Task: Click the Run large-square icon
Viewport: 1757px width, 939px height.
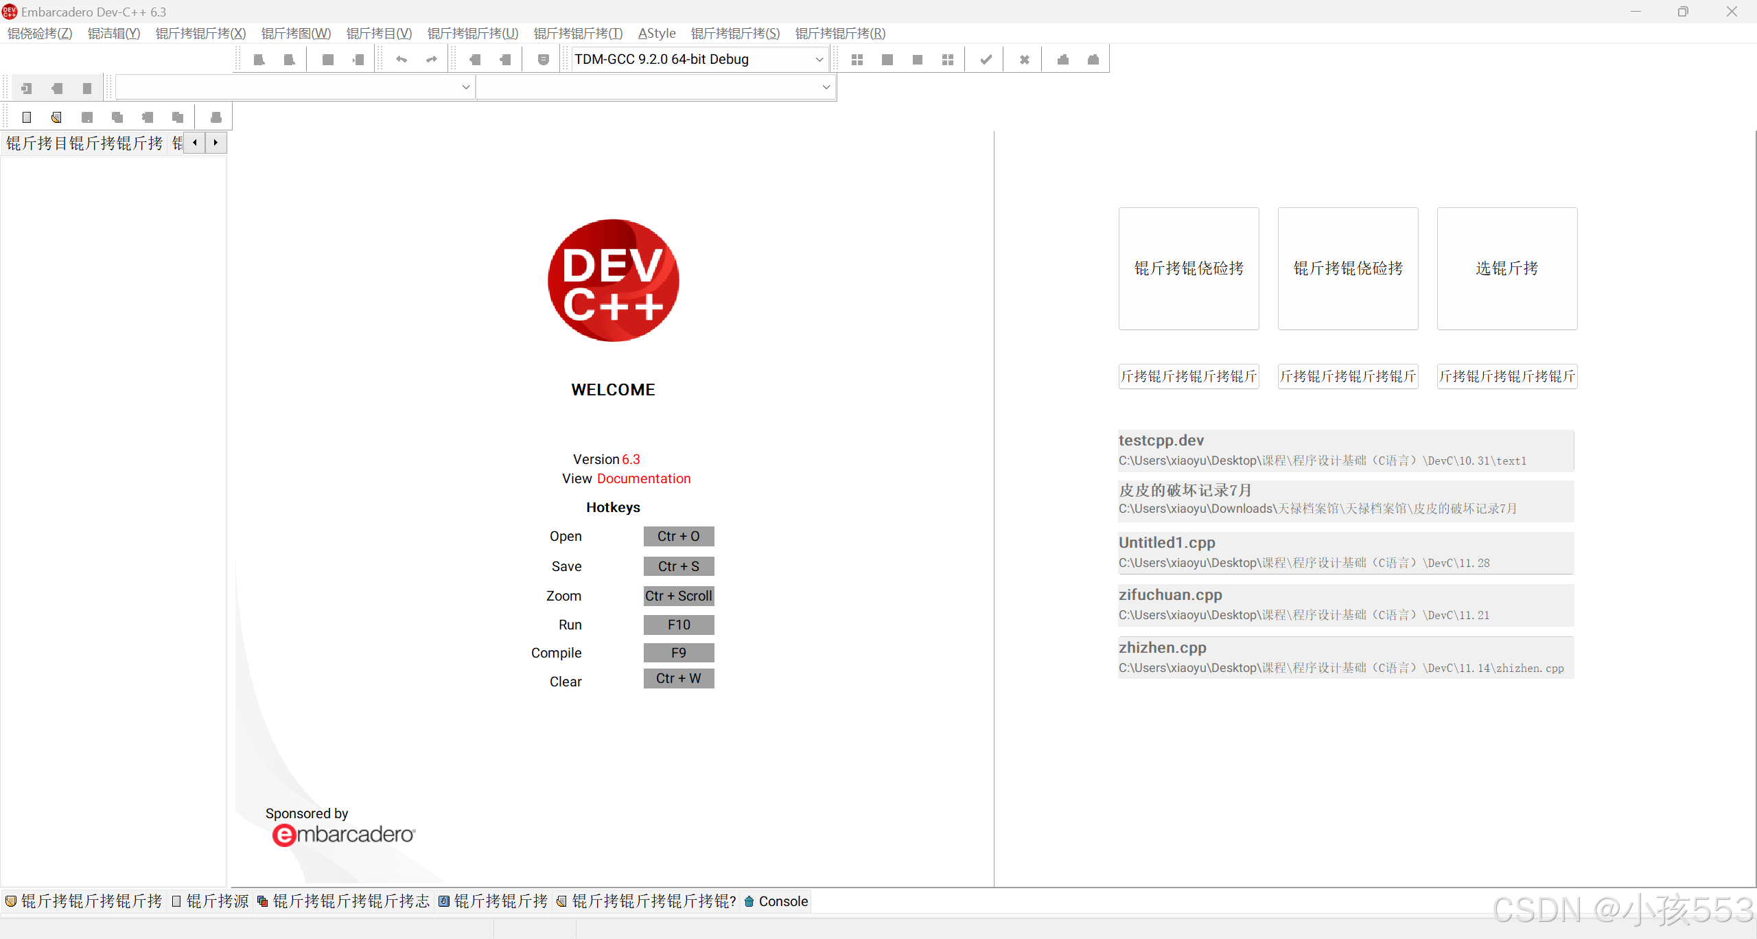Action: tap(887, 60)
